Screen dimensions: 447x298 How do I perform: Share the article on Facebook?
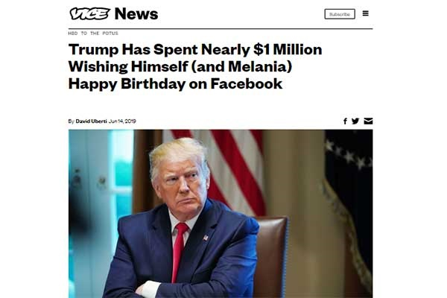(345, 121)
